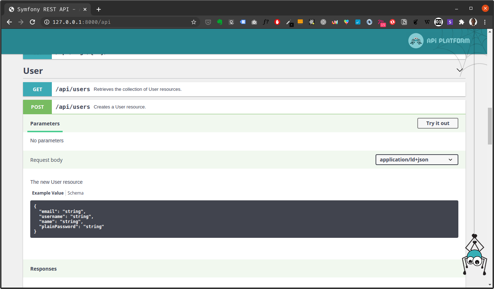
Task: Open the Evernote elephant extension
Action: pyautogui.click(x=220, y=22)
